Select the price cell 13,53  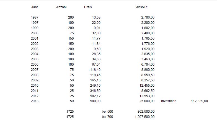pyautogui.click(x=96, y=17)
